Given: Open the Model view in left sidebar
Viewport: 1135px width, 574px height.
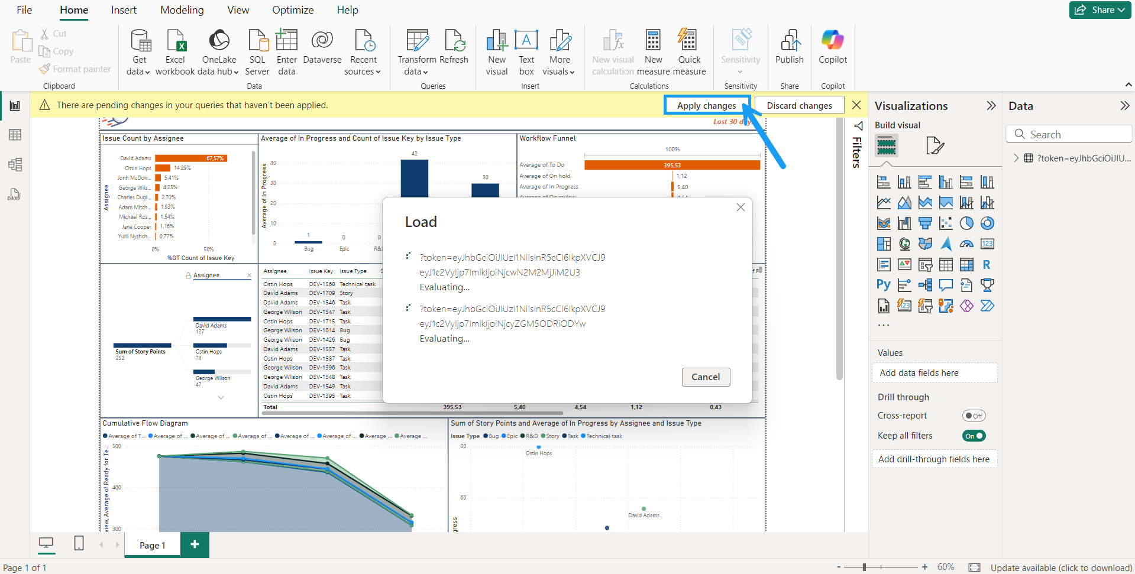Looking at the screenshot, I should pos(15,164).
